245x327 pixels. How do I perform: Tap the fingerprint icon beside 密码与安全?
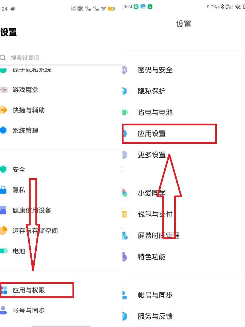[125, 70]
